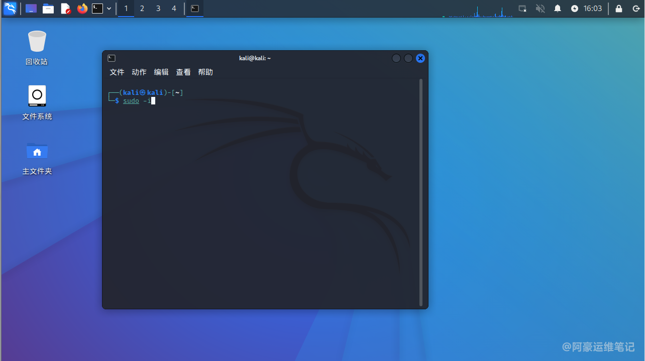Open the 帮助 menu in terminal
The height and width of the screenshot is (361, 645).
[205, 72]
